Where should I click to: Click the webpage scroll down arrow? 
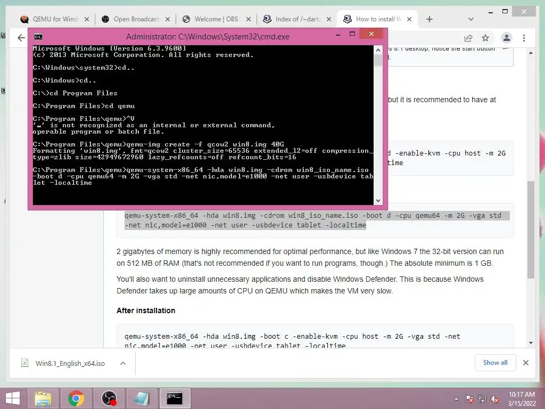[531, 343]
